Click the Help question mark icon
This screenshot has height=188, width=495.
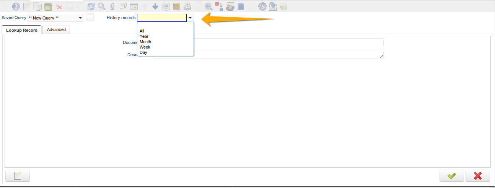click(16, 6)
